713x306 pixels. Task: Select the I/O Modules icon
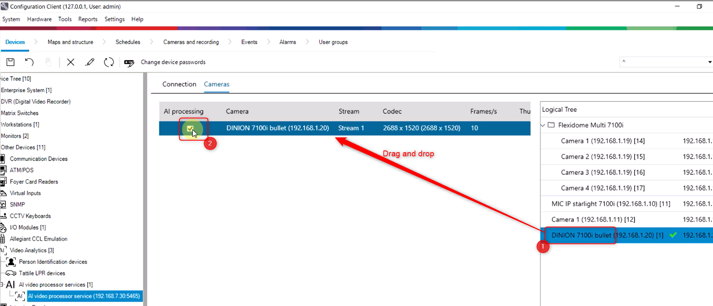click(x=3, y=227)
